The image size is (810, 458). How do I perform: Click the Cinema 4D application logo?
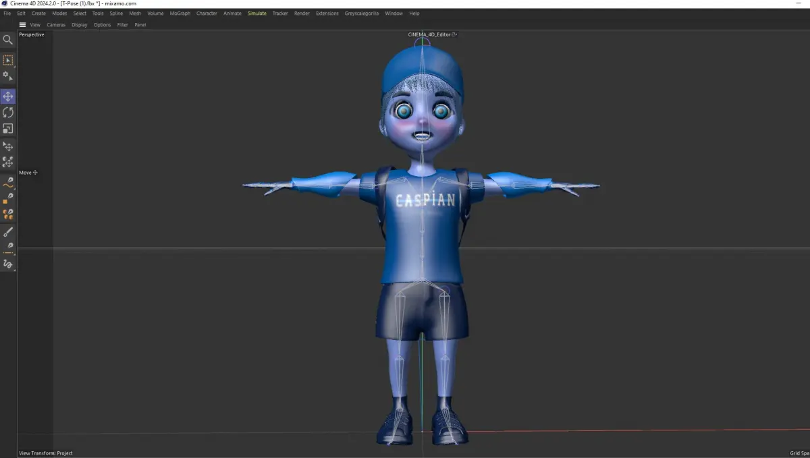coord(5,3)
